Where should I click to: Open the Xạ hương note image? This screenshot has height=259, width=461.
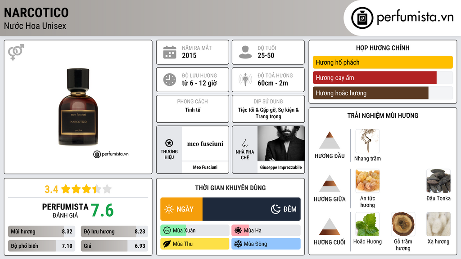438,224
